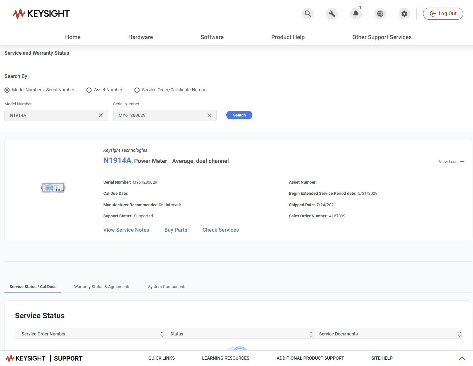Click the sales order number 4167009
Viewport: 473px width, 366px height.
[337, 216]
